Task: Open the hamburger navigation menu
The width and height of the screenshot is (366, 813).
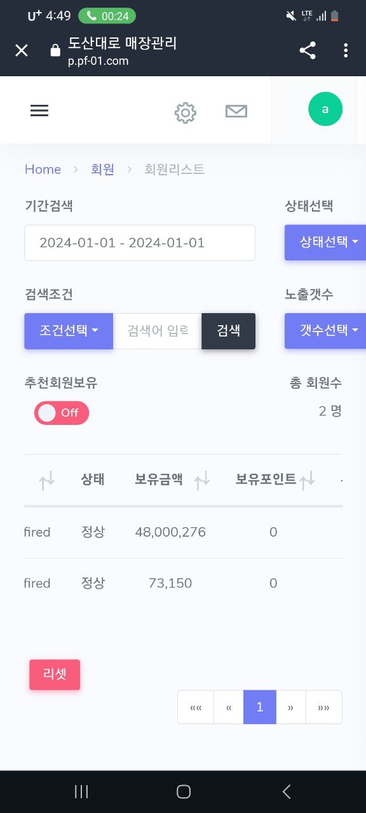Action: 39,111
